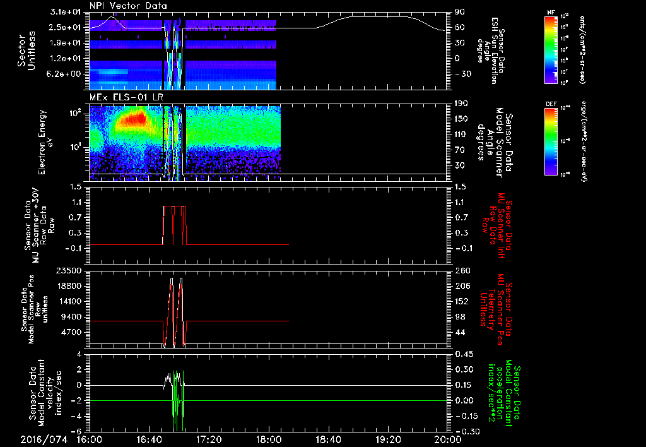The image size is (646, 447).
Task: Click the '0.00' acceleration tick value
Action: 464,400
